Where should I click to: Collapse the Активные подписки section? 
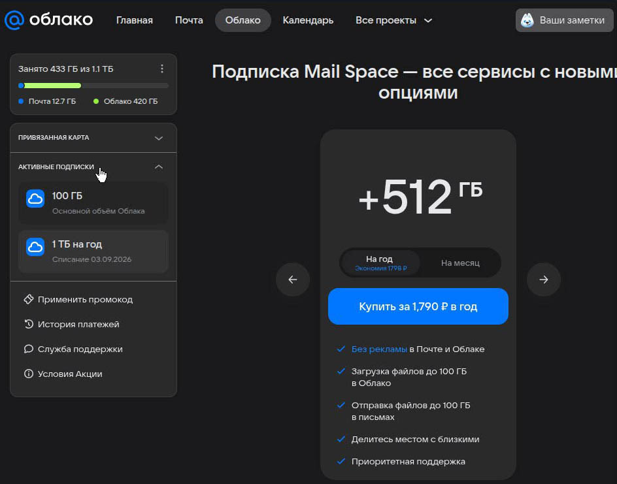pyautogui.click(x=93, y=167)
